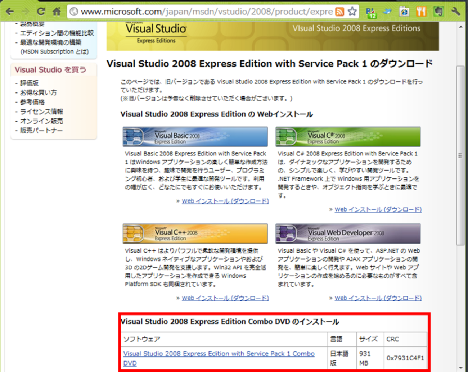Click the globe site info icon
This screenshot has height=372, width=468.
point(74,12)
